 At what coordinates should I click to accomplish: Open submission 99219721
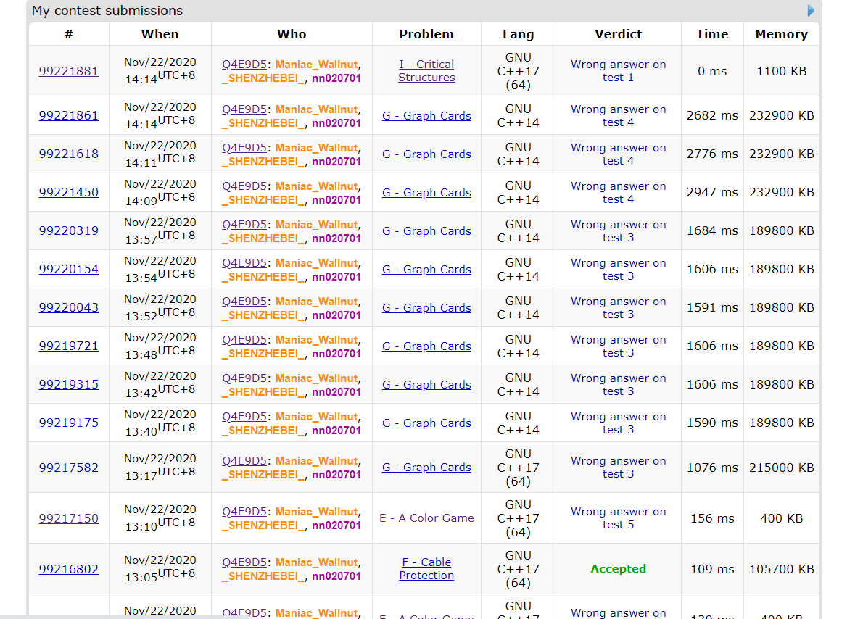point(68,346)
